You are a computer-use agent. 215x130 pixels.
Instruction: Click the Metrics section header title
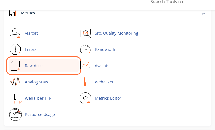[x=28, y=13]
